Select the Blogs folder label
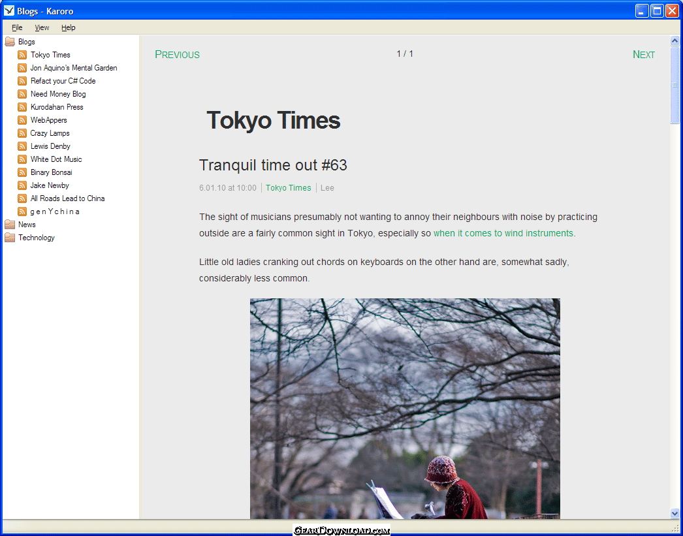This screenshot has width=683, height=536. click(27, 42)
